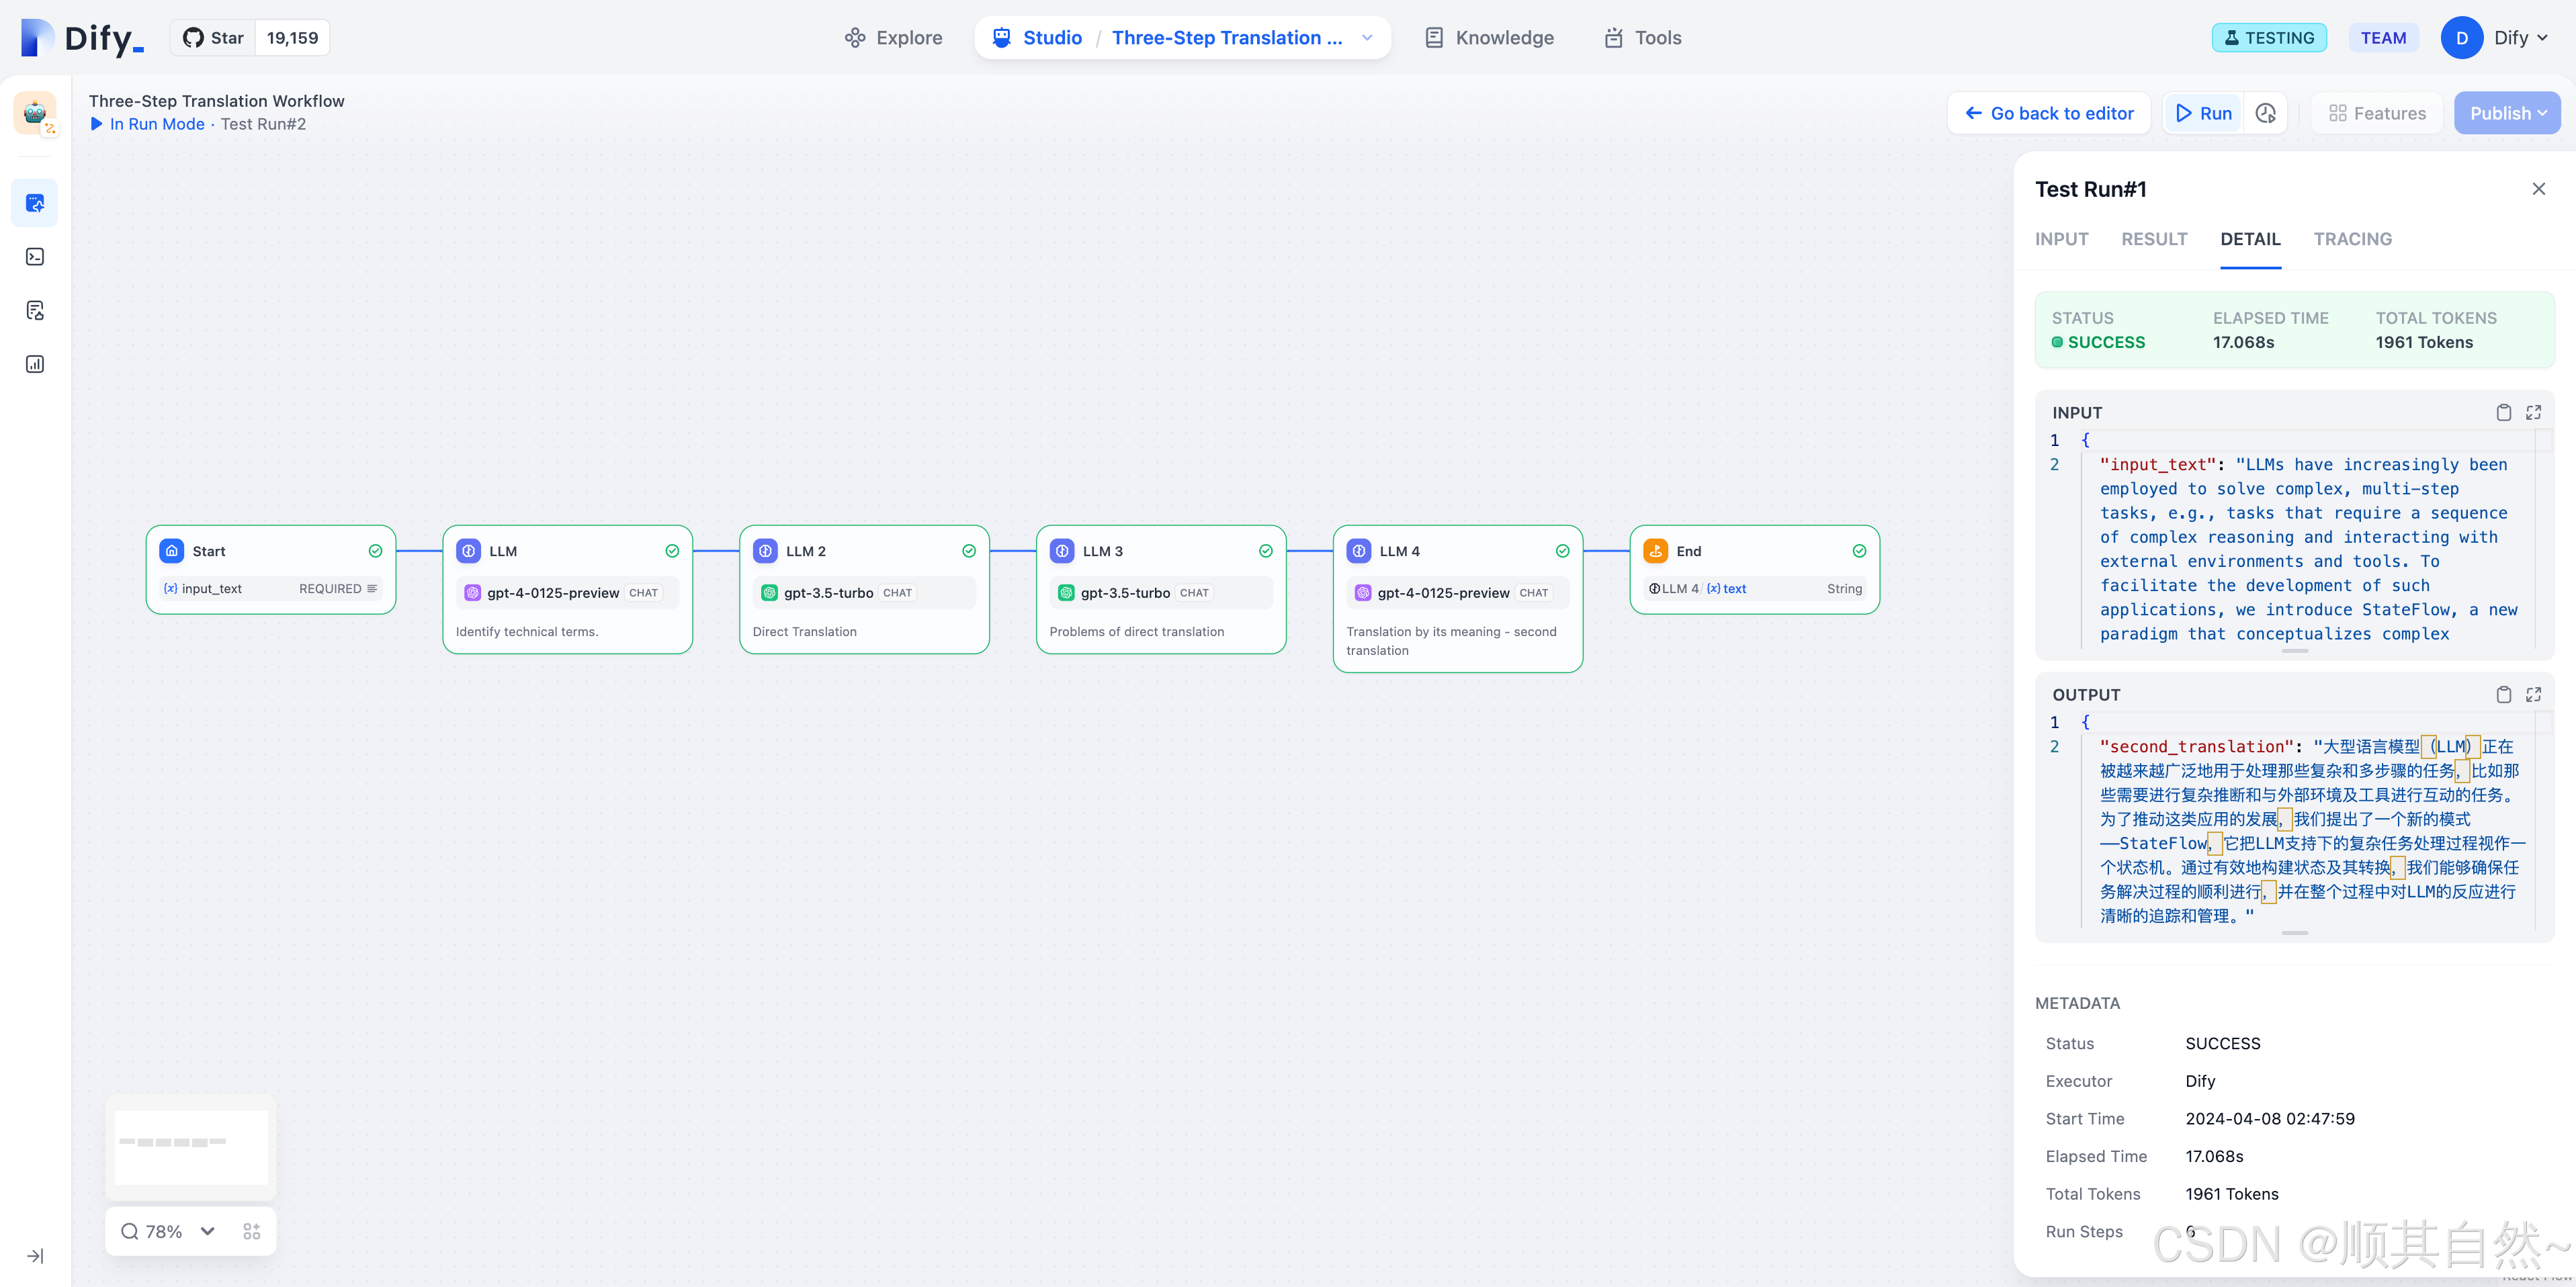Open the monitoring chart icon in sidebar
The height and width of the screenshot is (1287, 2576).
pos(35,364)
